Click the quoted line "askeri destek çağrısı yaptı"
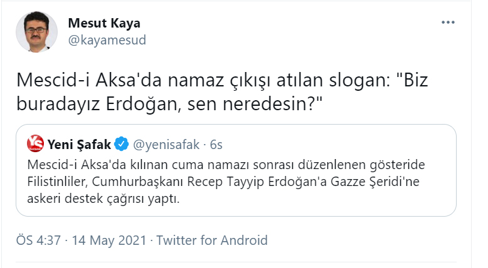Viewport: 488px width, 268px height. tap(103, 200)
